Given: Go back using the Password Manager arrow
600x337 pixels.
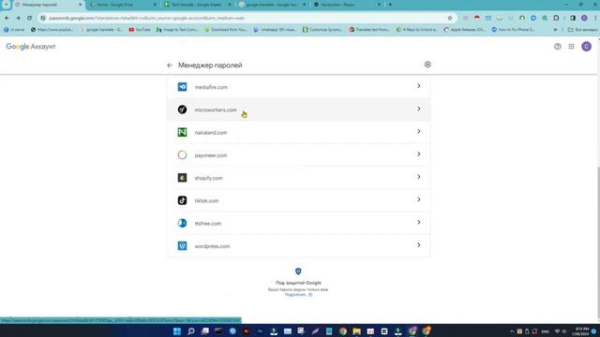Looking at the screenshot, I should coord(170,66).
